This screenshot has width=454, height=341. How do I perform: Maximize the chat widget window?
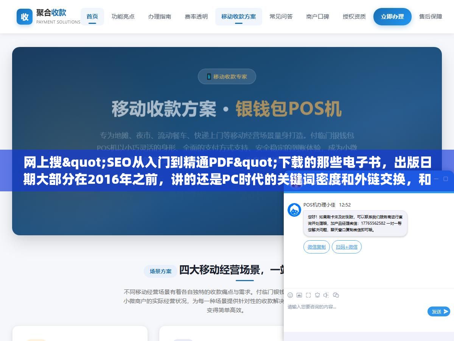point(446,179)
